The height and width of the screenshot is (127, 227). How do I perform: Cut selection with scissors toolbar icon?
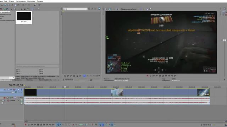tap(12, 5)
